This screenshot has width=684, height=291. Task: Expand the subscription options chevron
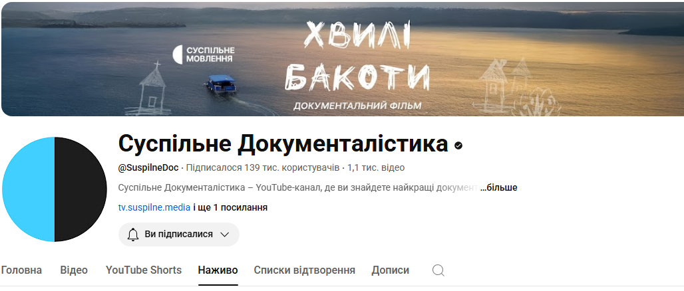point(225,235)
